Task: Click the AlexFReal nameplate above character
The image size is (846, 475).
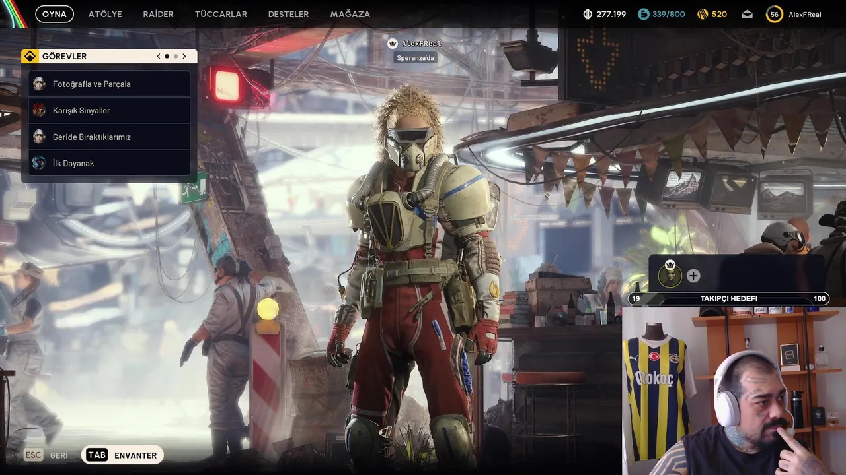Action: click(421, 43)
